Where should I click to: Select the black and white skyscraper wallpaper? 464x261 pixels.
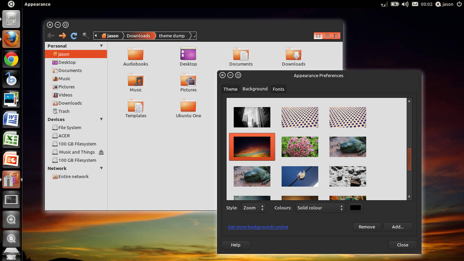pyautogui.click(x=252, y=117)
